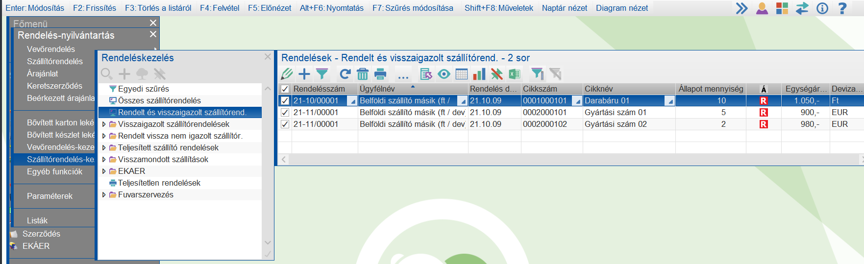Click the eye preview icon
The width and height of the screenshot is (864, 264).
tap(444, 74)
